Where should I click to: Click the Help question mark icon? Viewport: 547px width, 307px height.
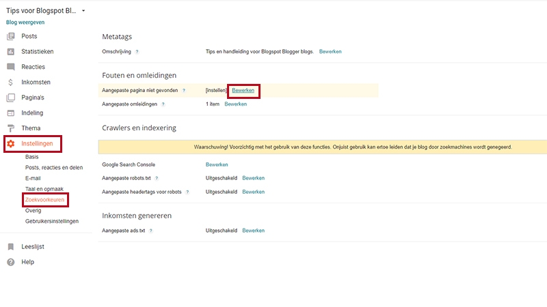pyautogui.click(x=11, y=262)
